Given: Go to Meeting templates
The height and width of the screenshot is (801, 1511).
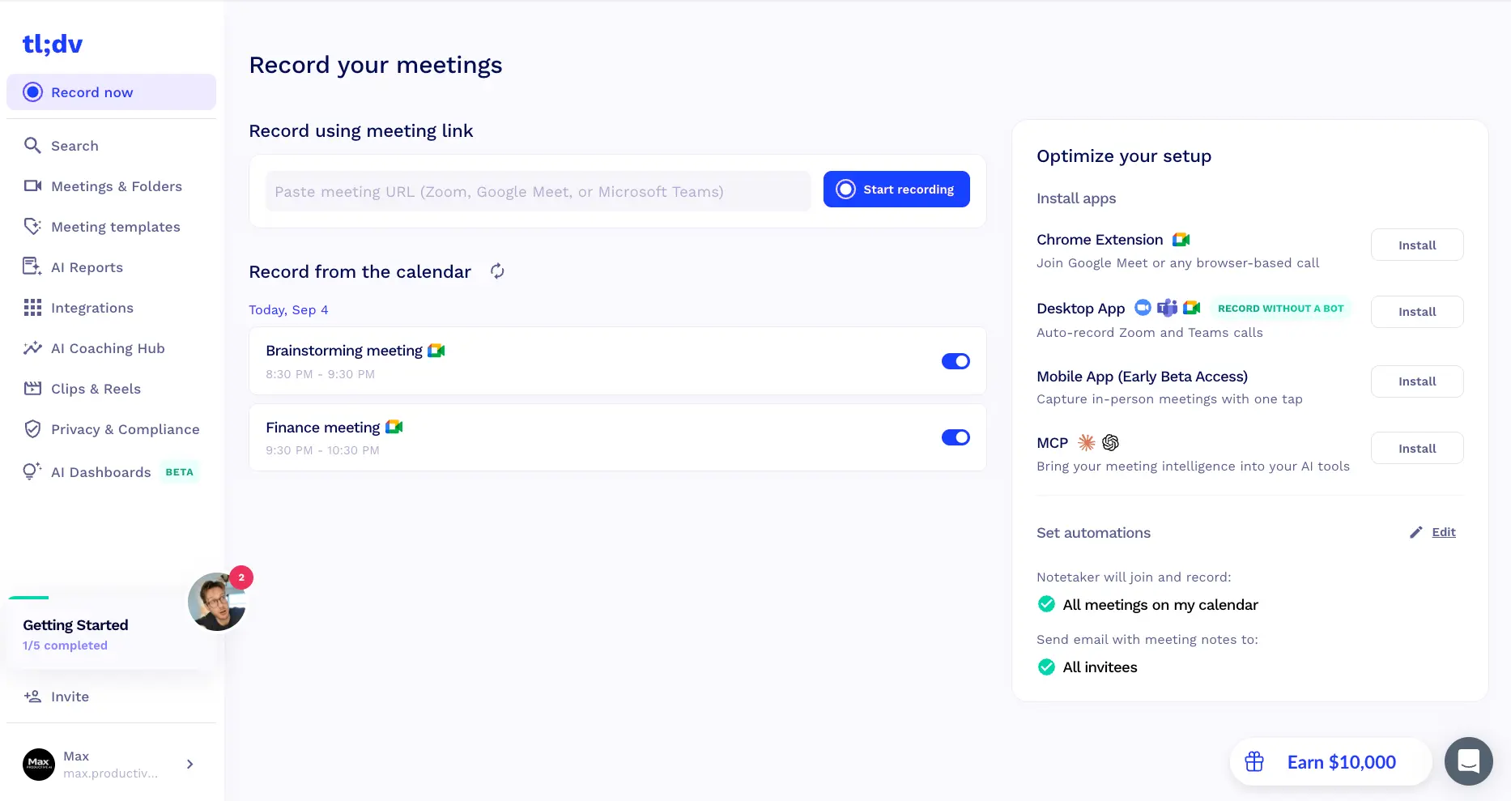Looking at the screenshot, I should tap(112, 227).
